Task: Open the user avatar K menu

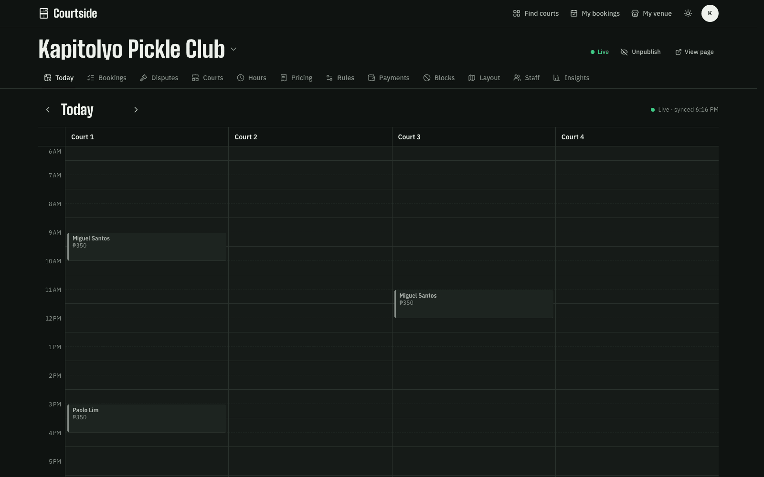Action: [710, 13]
